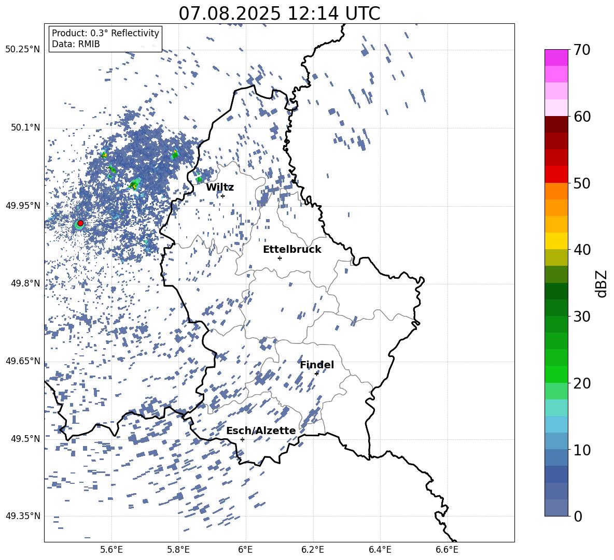
Task: Click the 6.2°E longitude label
Action: coord(313,550)
